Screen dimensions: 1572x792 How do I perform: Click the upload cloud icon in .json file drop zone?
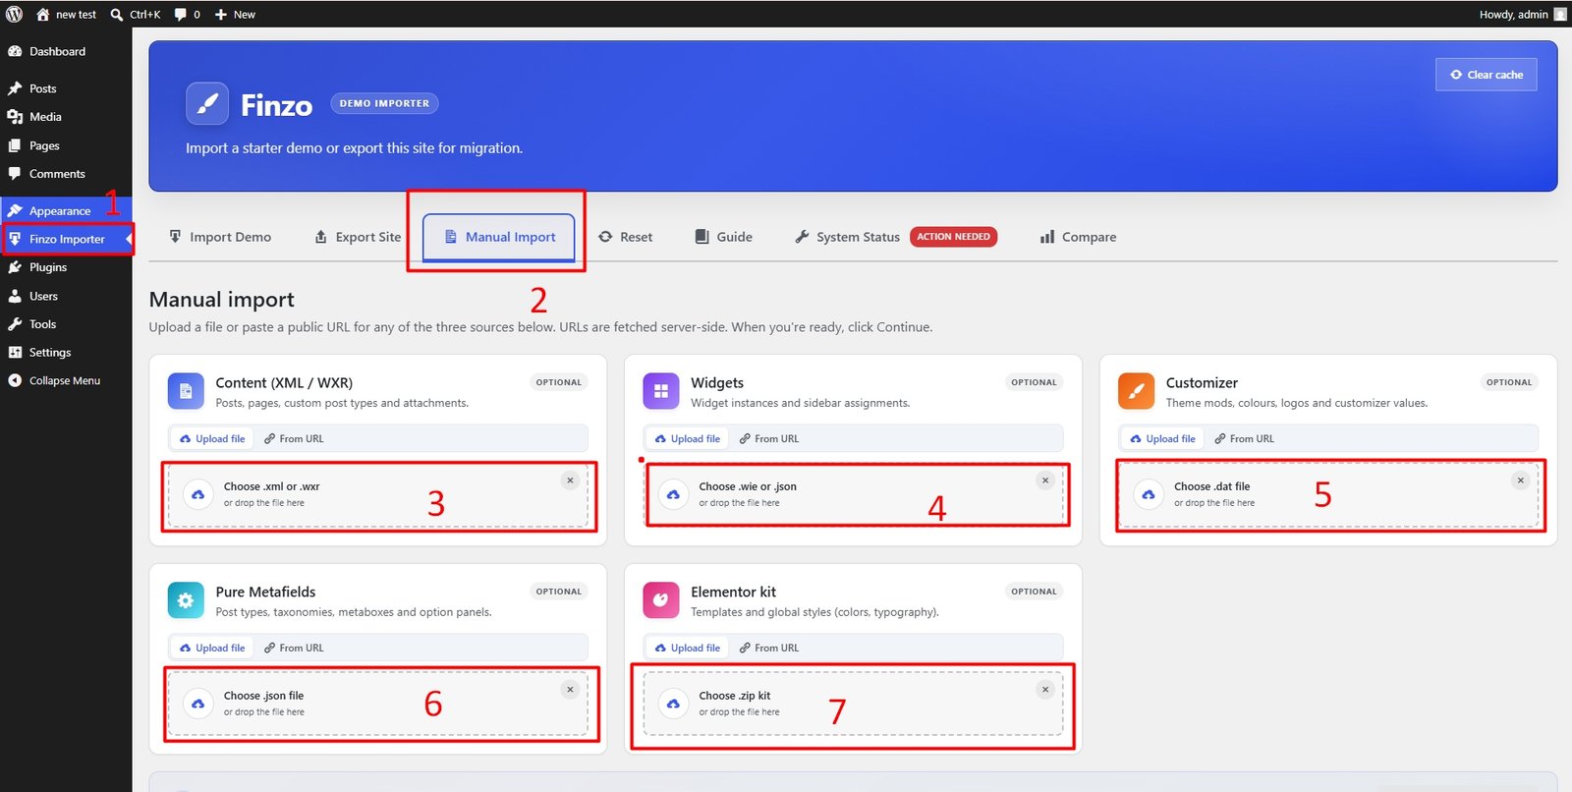[x=198, y=704]
